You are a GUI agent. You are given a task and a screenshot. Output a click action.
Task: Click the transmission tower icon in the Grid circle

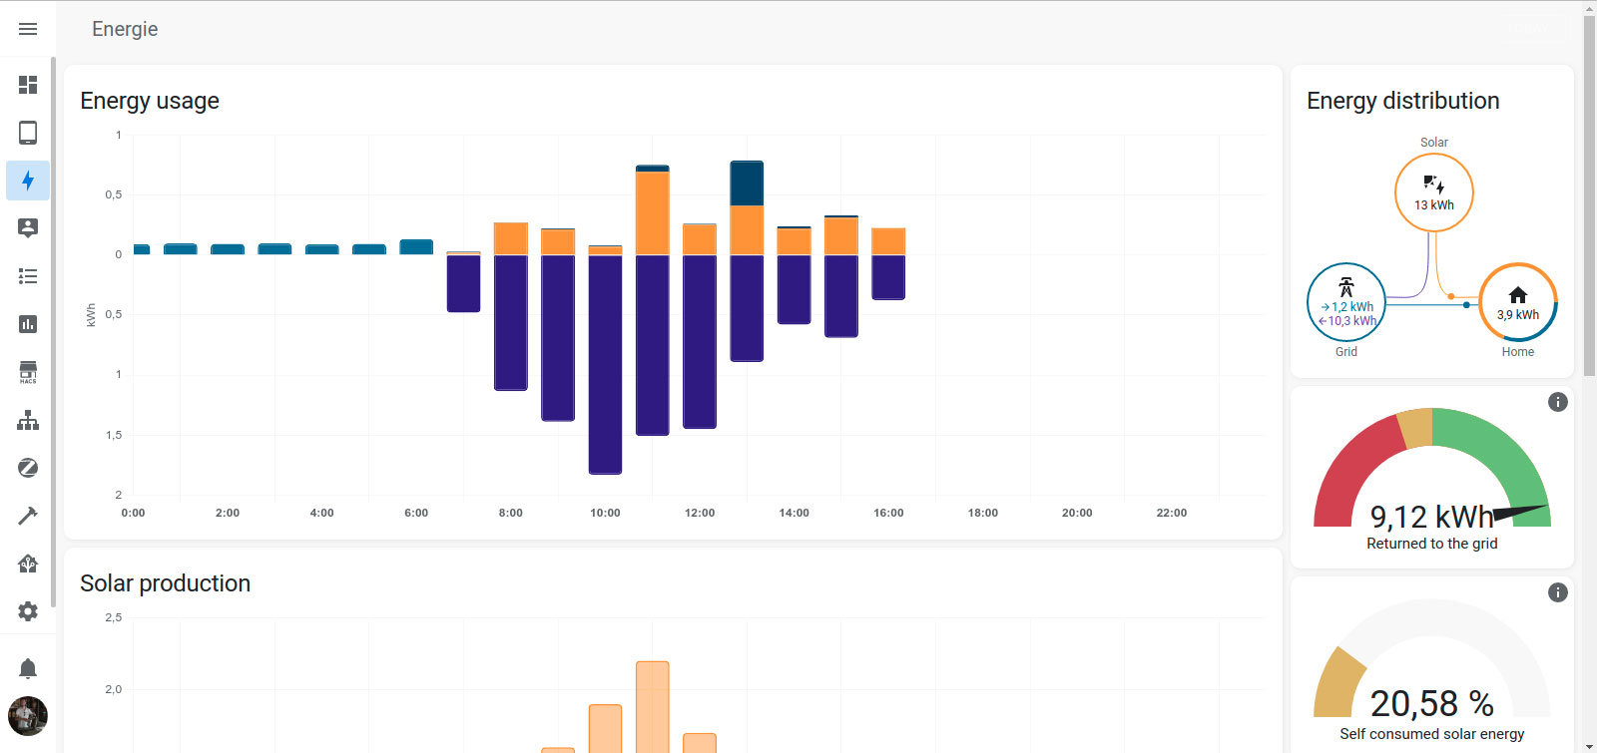point(1346,287)
